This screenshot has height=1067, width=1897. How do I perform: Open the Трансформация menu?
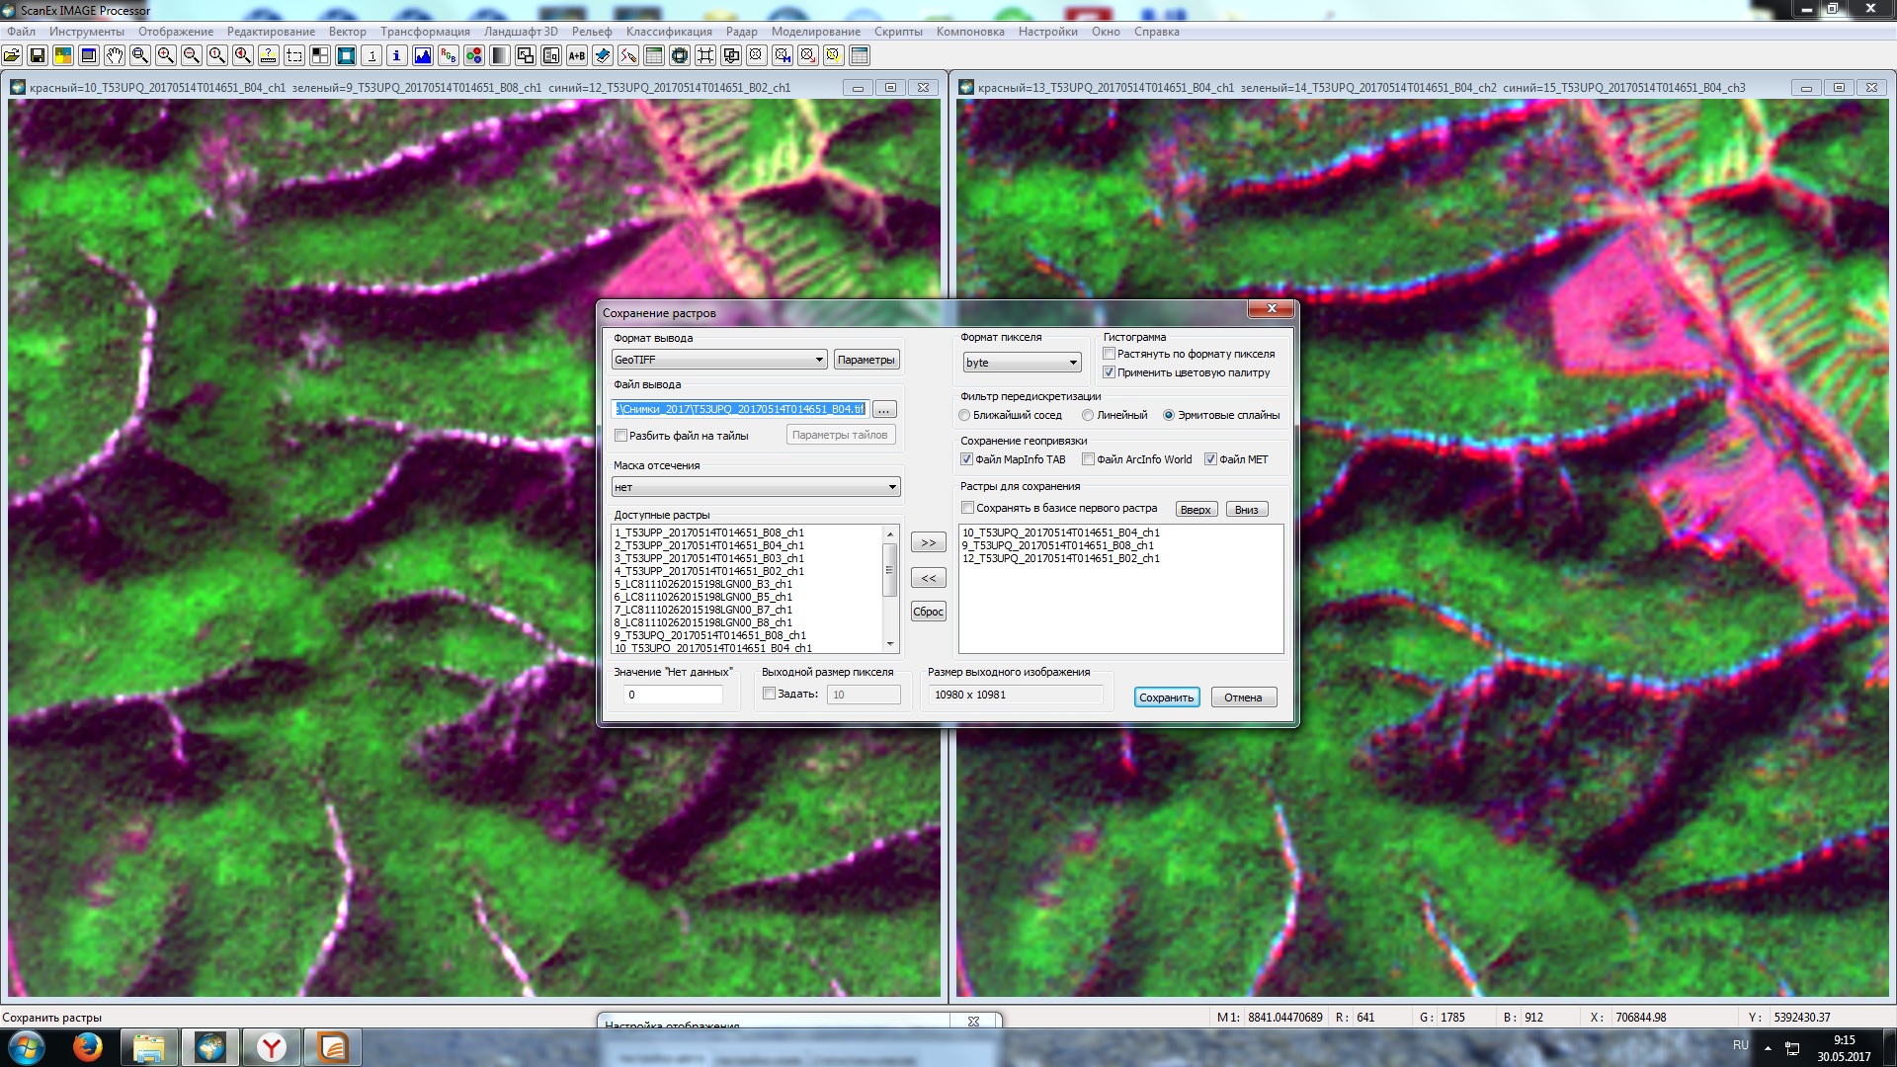[425, 32]
